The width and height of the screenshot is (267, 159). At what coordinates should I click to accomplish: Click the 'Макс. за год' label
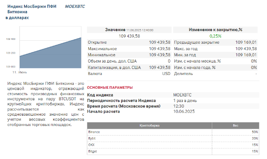pos(186,48)
